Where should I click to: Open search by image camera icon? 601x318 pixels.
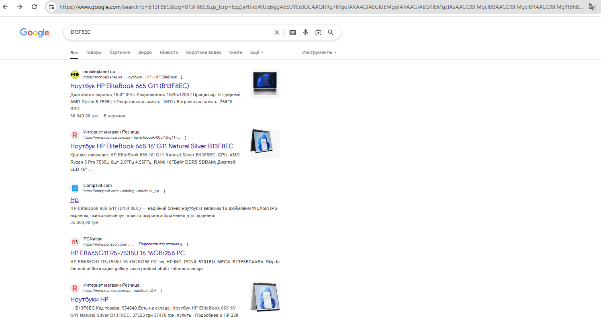point(318,33)
